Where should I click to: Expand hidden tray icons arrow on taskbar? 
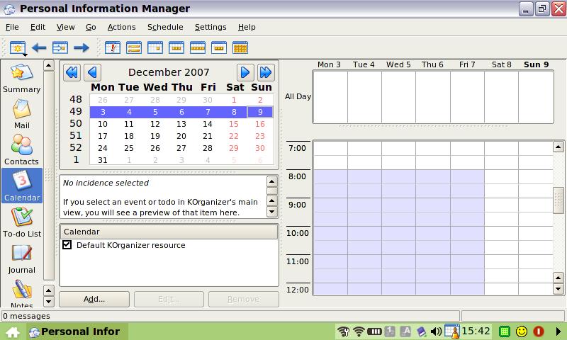tap(558, 331)
